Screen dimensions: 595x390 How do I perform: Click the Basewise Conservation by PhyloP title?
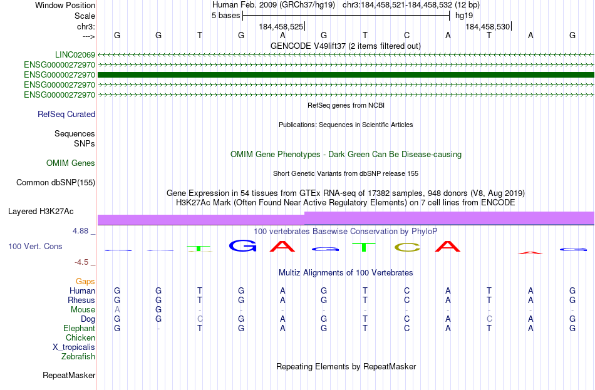click(x=346, y=232)
